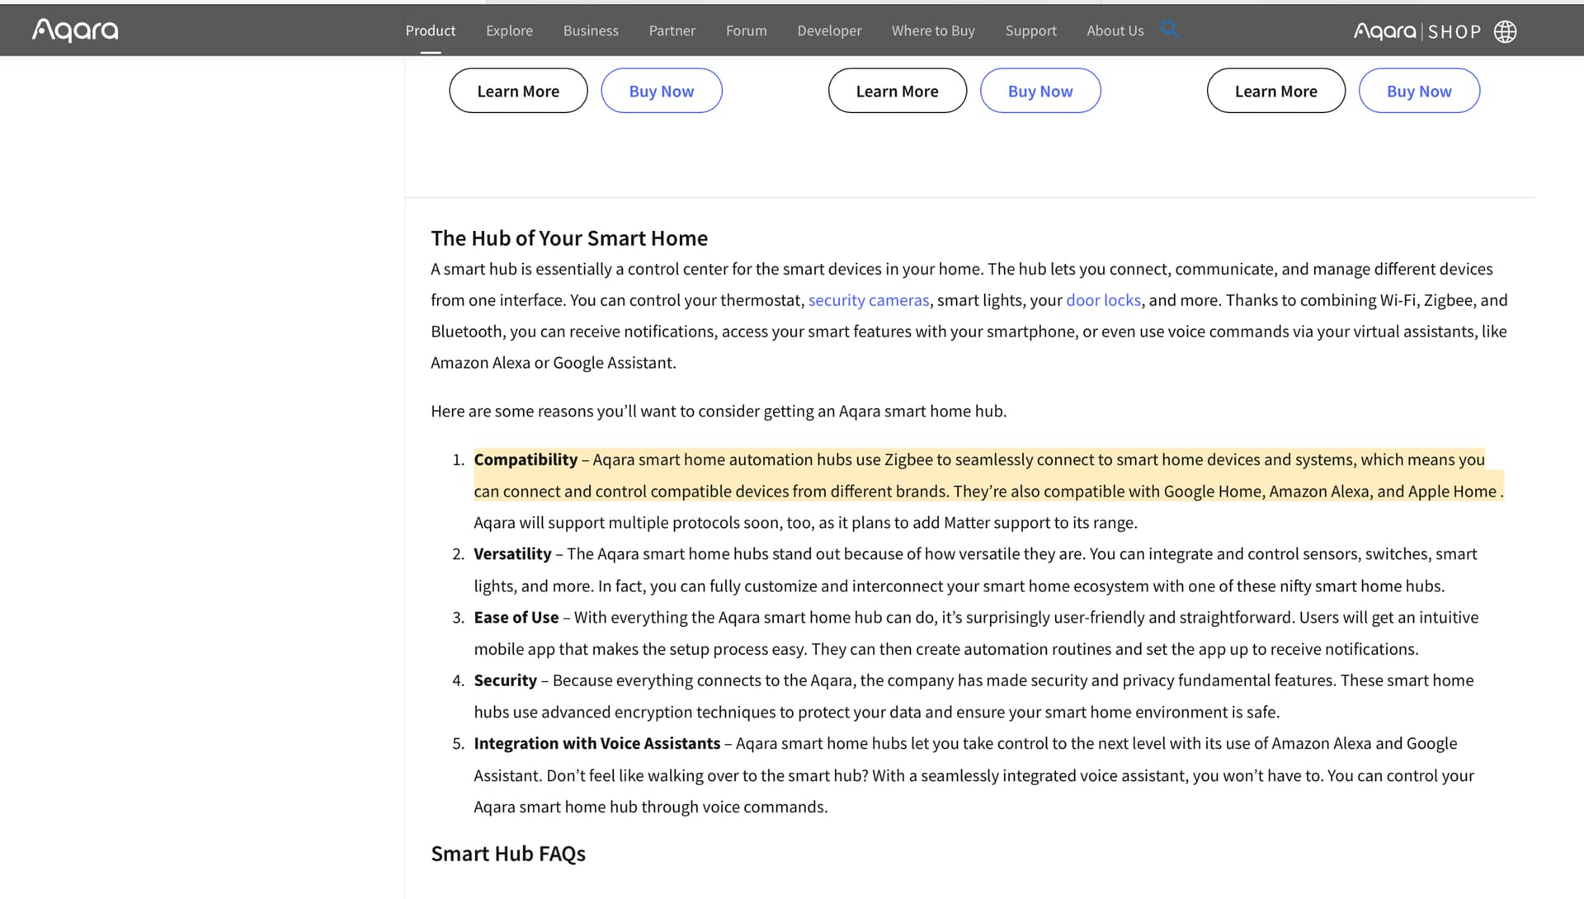1584x899 pixels.
Task: Follow the door locks link
Action: (1103, 300)
